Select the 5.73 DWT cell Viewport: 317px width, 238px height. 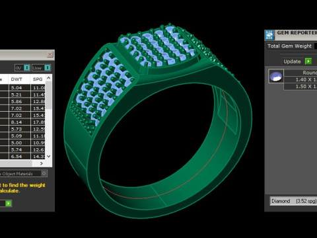(20, 129)
